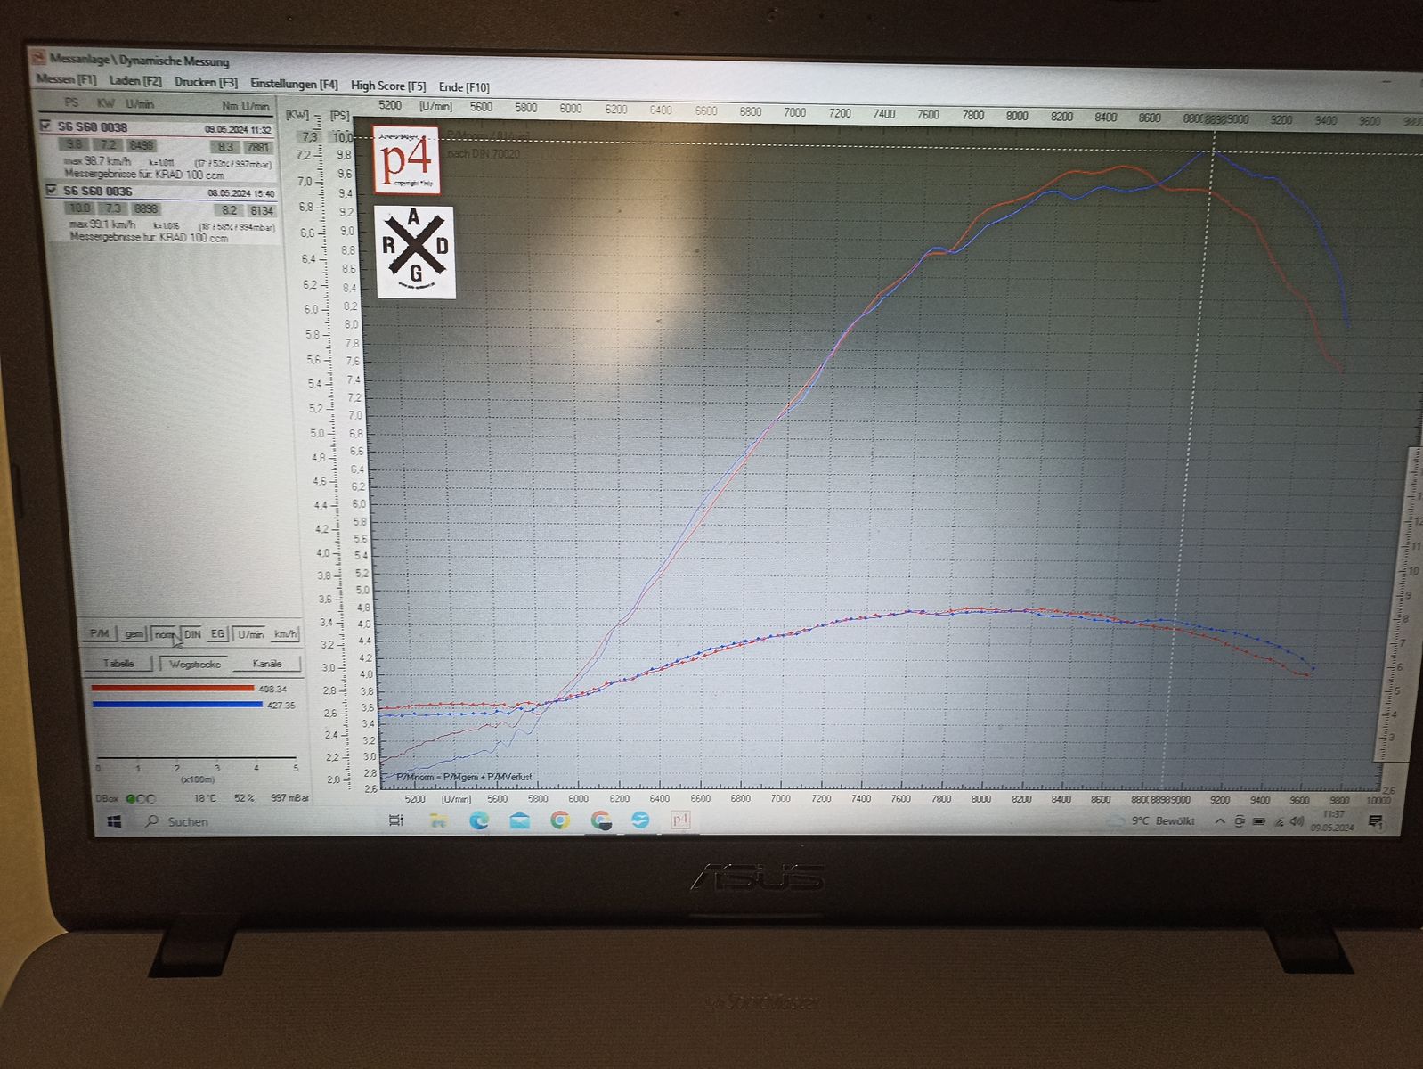1423x1069 pixels.
Task: Open the notification center icon
Action: 1376,821
